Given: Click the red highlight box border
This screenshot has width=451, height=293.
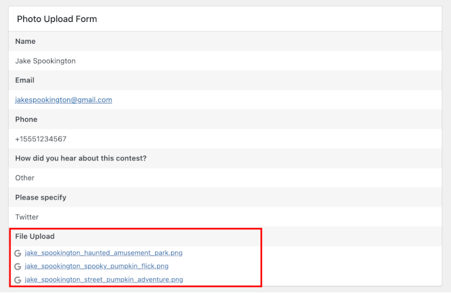Looking at the screenshot, I should (262, 259).
